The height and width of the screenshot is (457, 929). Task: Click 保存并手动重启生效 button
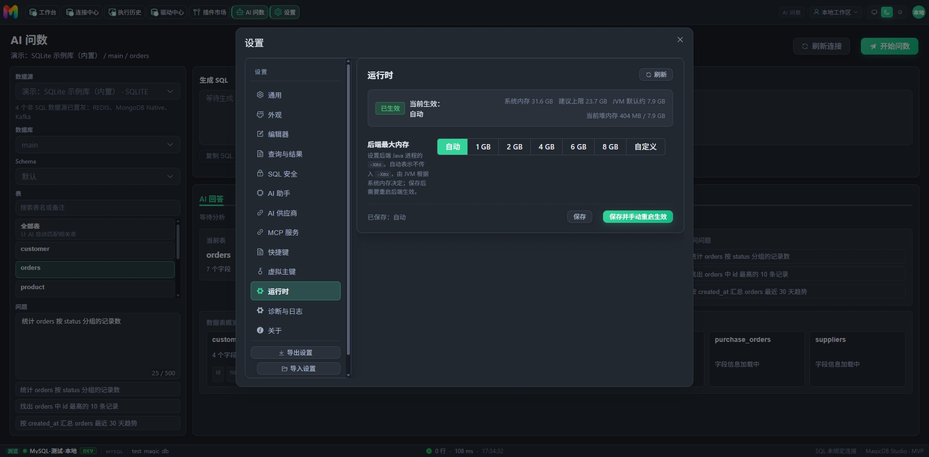click(638, 217)
